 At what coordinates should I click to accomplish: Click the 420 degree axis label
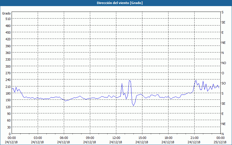coord(8,39)
